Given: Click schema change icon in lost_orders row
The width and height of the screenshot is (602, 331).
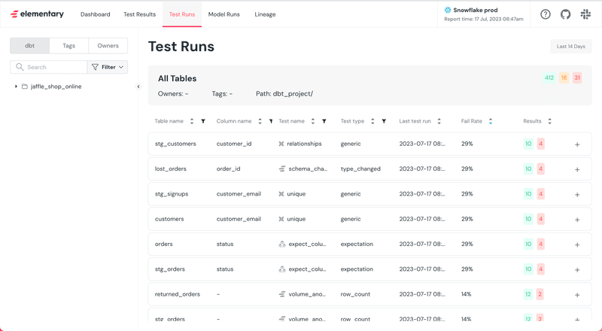Looking at the screenshot, I should [282, 169].
